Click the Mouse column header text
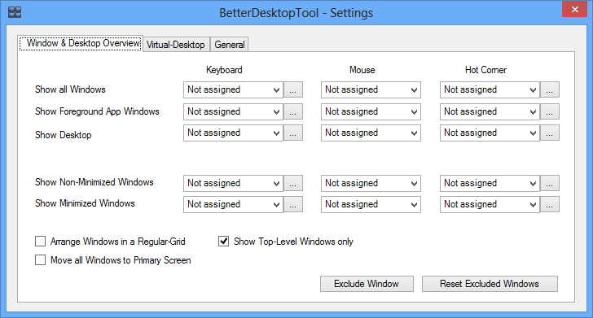The height and width of the screenshot is (318, 593). (x=362, y=70)
